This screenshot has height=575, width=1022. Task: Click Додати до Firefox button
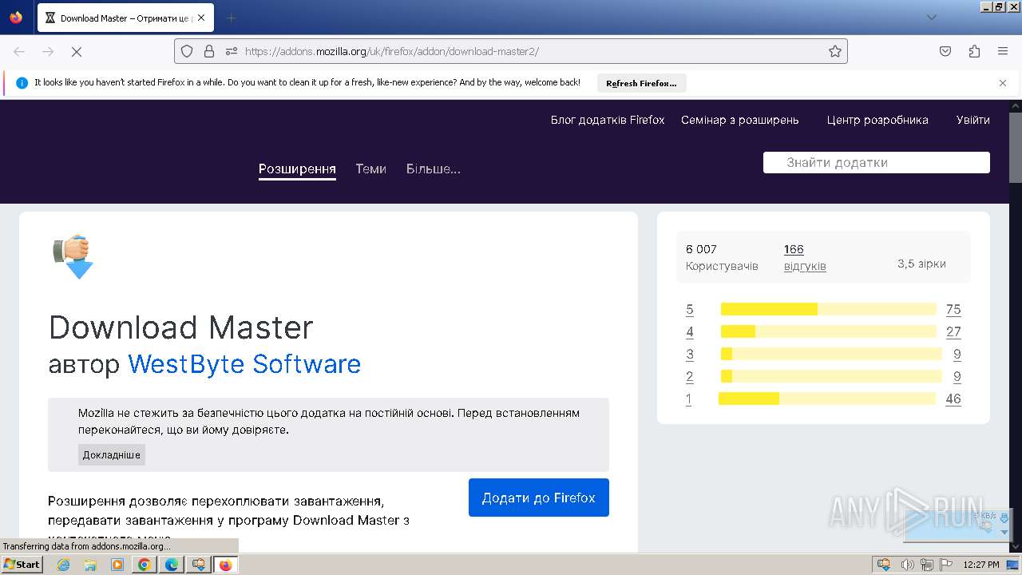539,498
